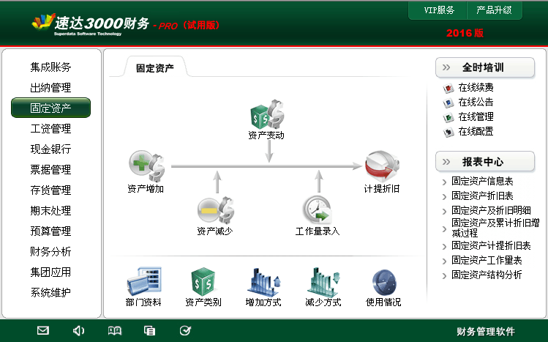Select 存货管理 in sidebar
This screenshot has width=548, height=342.
pyautogui.click(x=50, y=190)
